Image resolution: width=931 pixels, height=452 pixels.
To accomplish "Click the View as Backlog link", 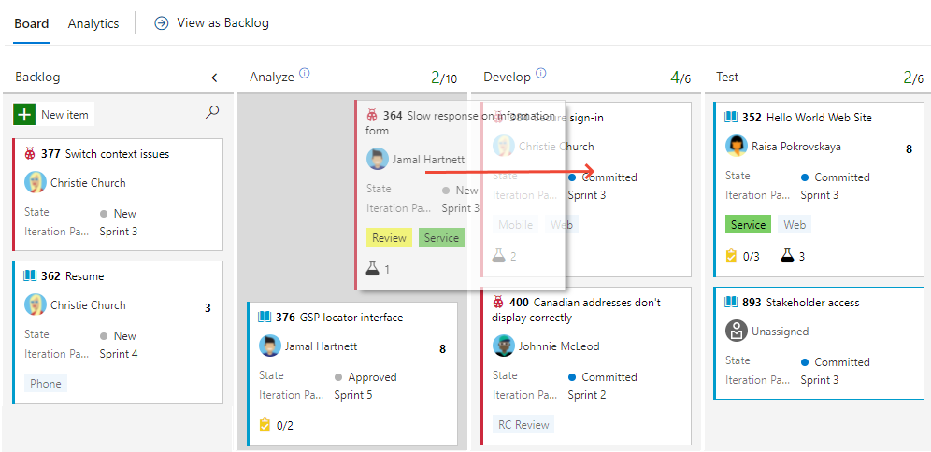I will [x=222, y=23].
